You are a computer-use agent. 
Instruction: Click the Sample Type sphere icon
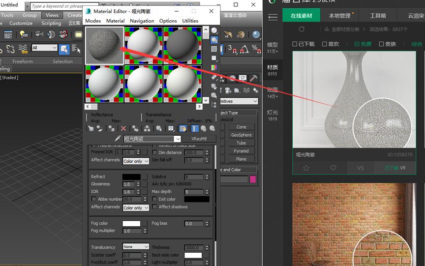214,30
